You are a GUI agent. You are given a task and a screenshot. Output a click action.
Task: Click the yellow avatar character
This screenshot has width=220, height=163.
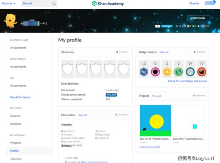[x=11, y=21]
